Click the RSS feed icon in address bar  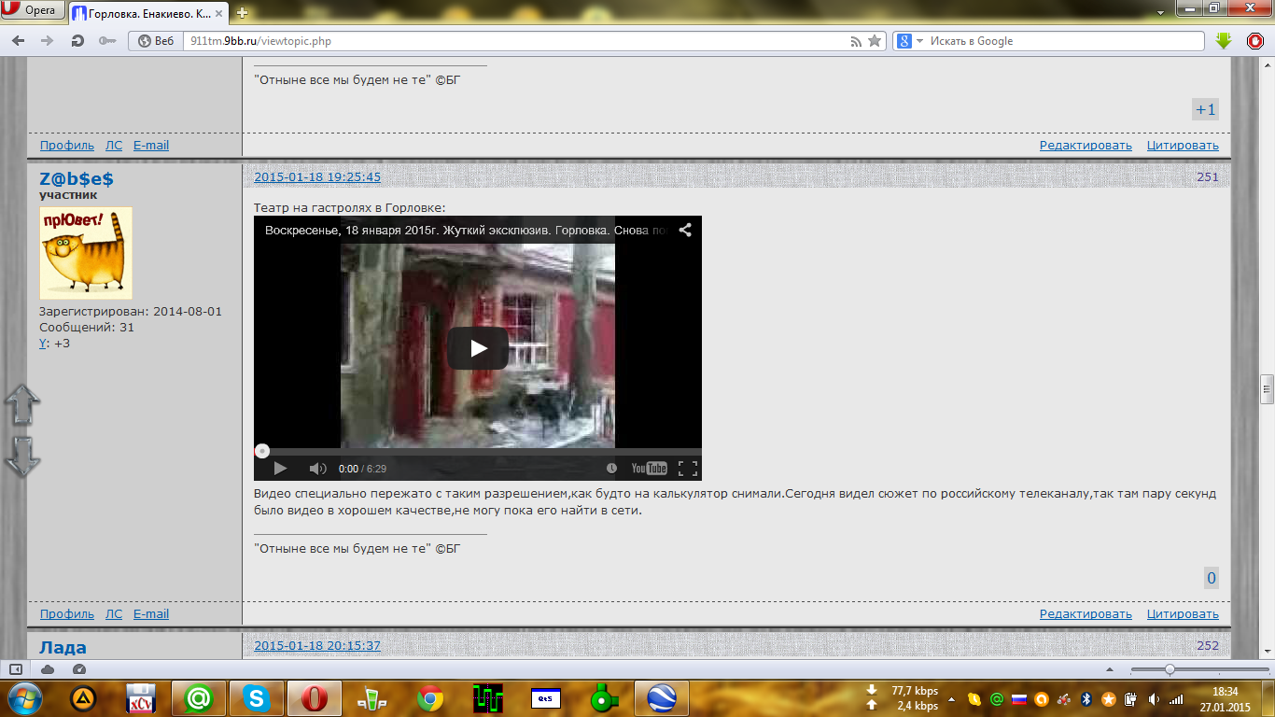[856, 41]
